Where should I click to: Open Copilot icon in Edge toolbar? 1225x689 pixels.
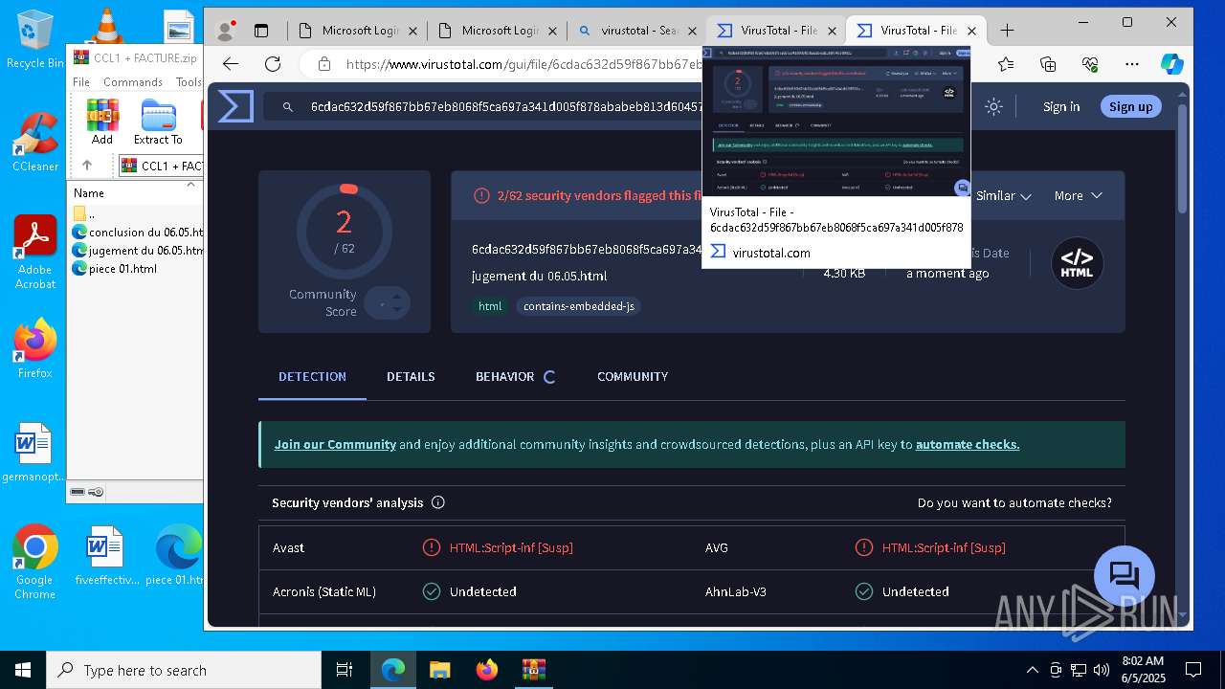pyautogui.click(x=1171, y=64)
